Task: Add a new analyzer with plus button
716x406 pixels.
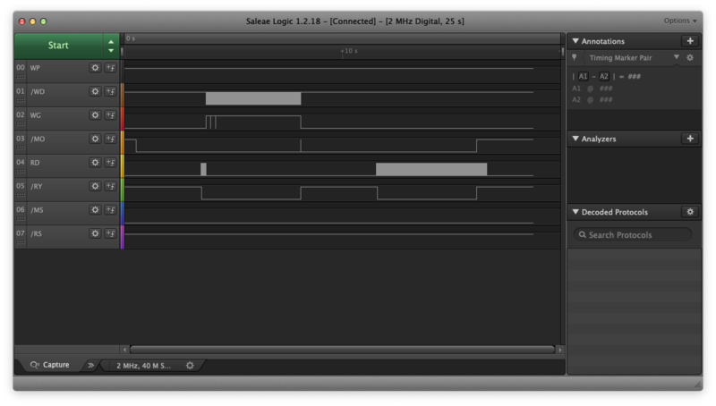Action: pyautogui.click(x=690, y=139)
